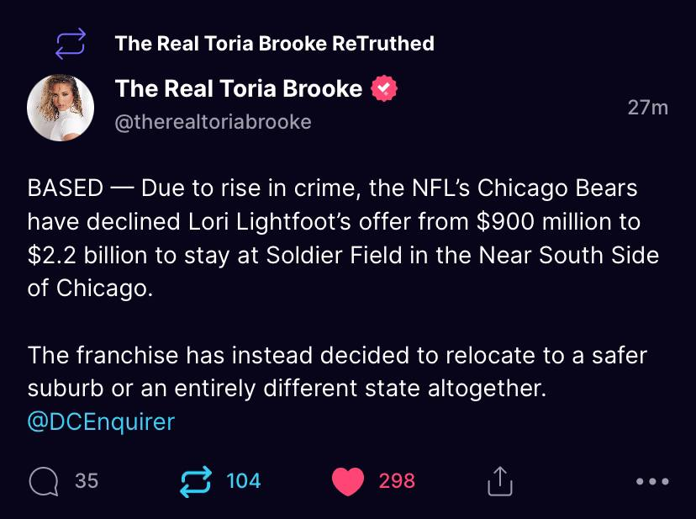Open the @DCEnquirer mention link
696x519 pixels.
[101, 421]
